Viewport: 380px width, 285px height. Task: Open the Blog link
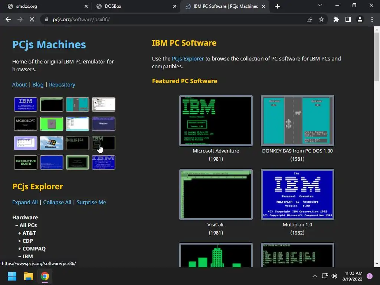click(38, 85)
